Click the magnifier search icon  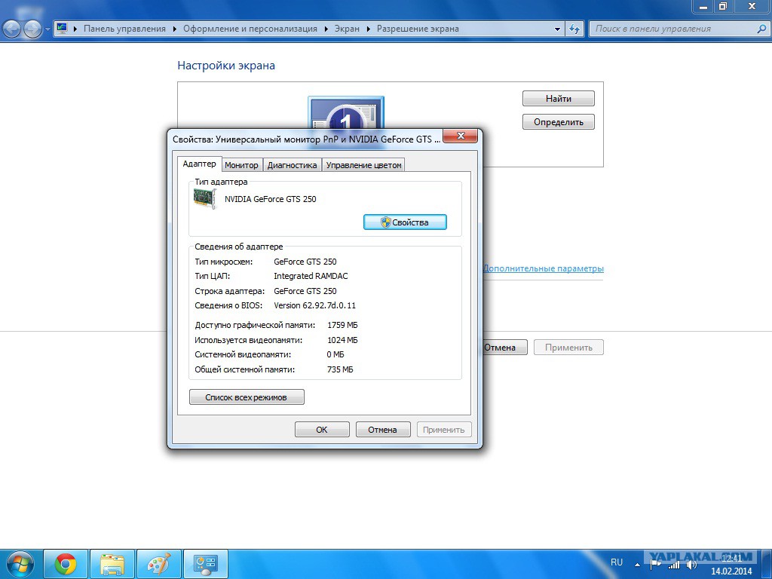coord(761,29)
